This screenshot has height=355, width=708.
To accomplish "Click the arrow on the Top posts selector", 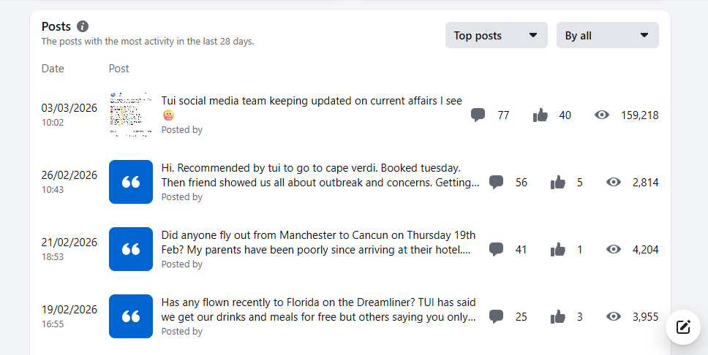I will click(x=532, y=35).
